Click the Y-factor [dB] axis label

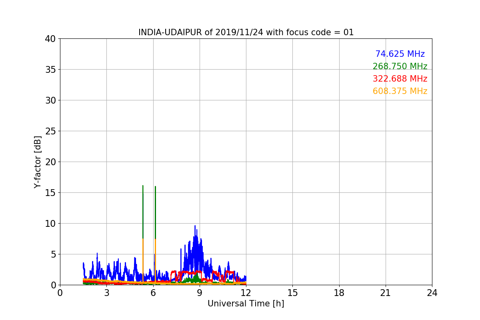click(38, 162)
